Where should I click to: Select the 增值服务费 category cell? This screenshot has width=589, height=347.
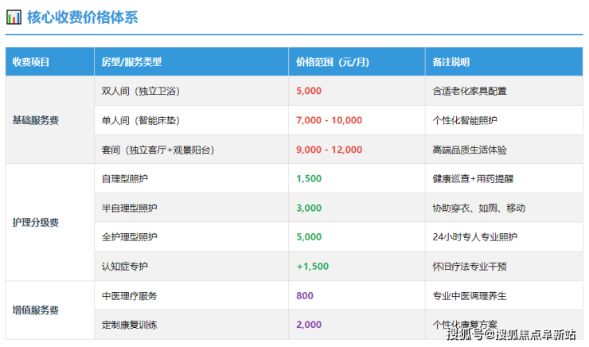click(x=36, y=310)
